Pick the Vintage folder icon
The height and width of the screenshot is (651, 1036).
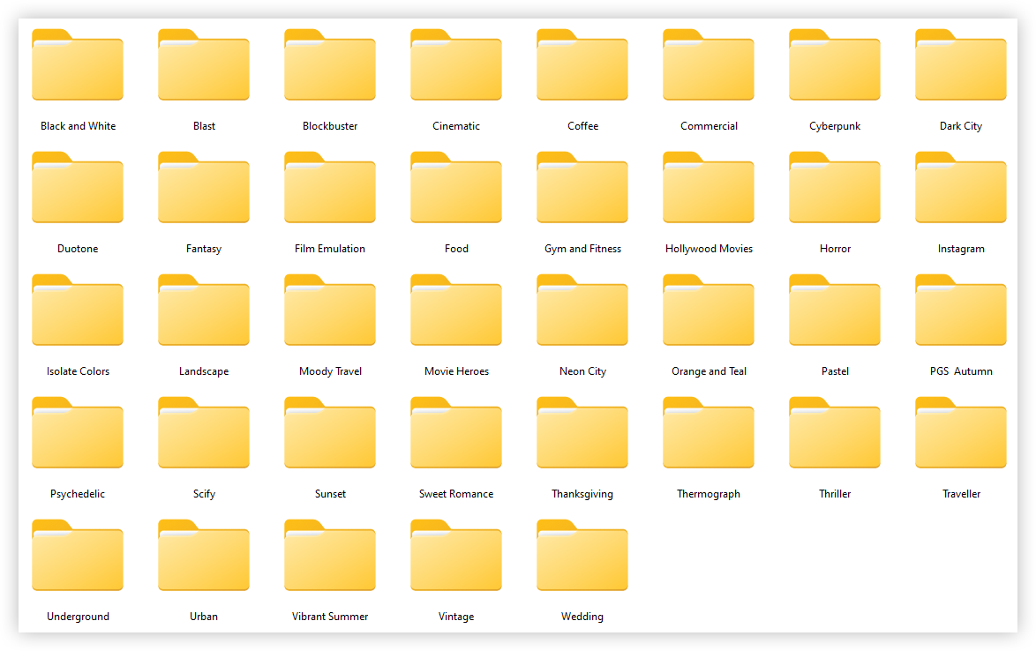click(x=456, y=556)
